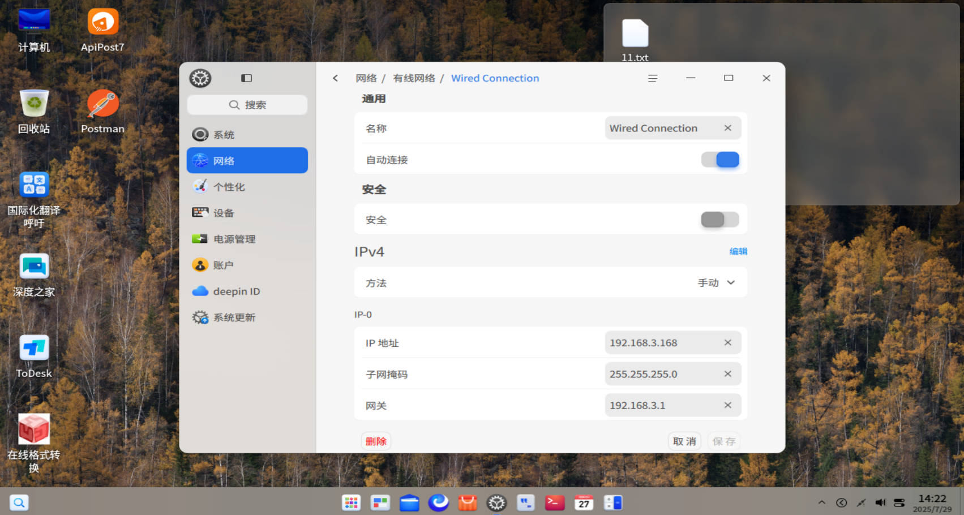Open the launcher grid icon in the dock
The height and width of the screenshot is (515, 964).
tap(351, 502)
